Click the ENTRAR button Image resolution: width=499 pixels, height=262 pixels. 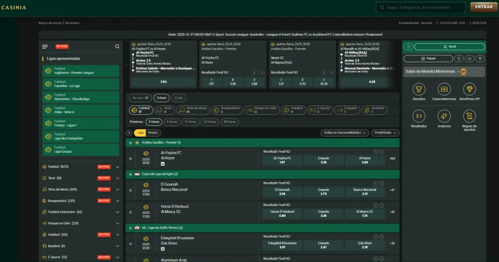[484, 7]
